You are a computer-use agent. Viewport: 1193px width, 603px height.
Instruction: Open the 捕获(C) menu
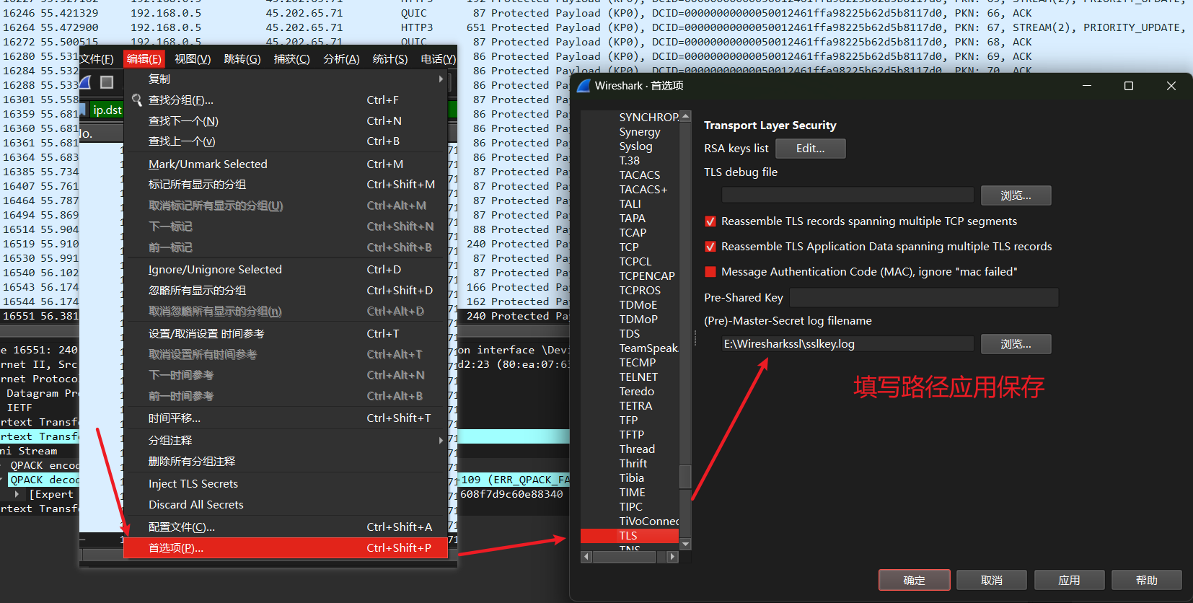point(291,59)
